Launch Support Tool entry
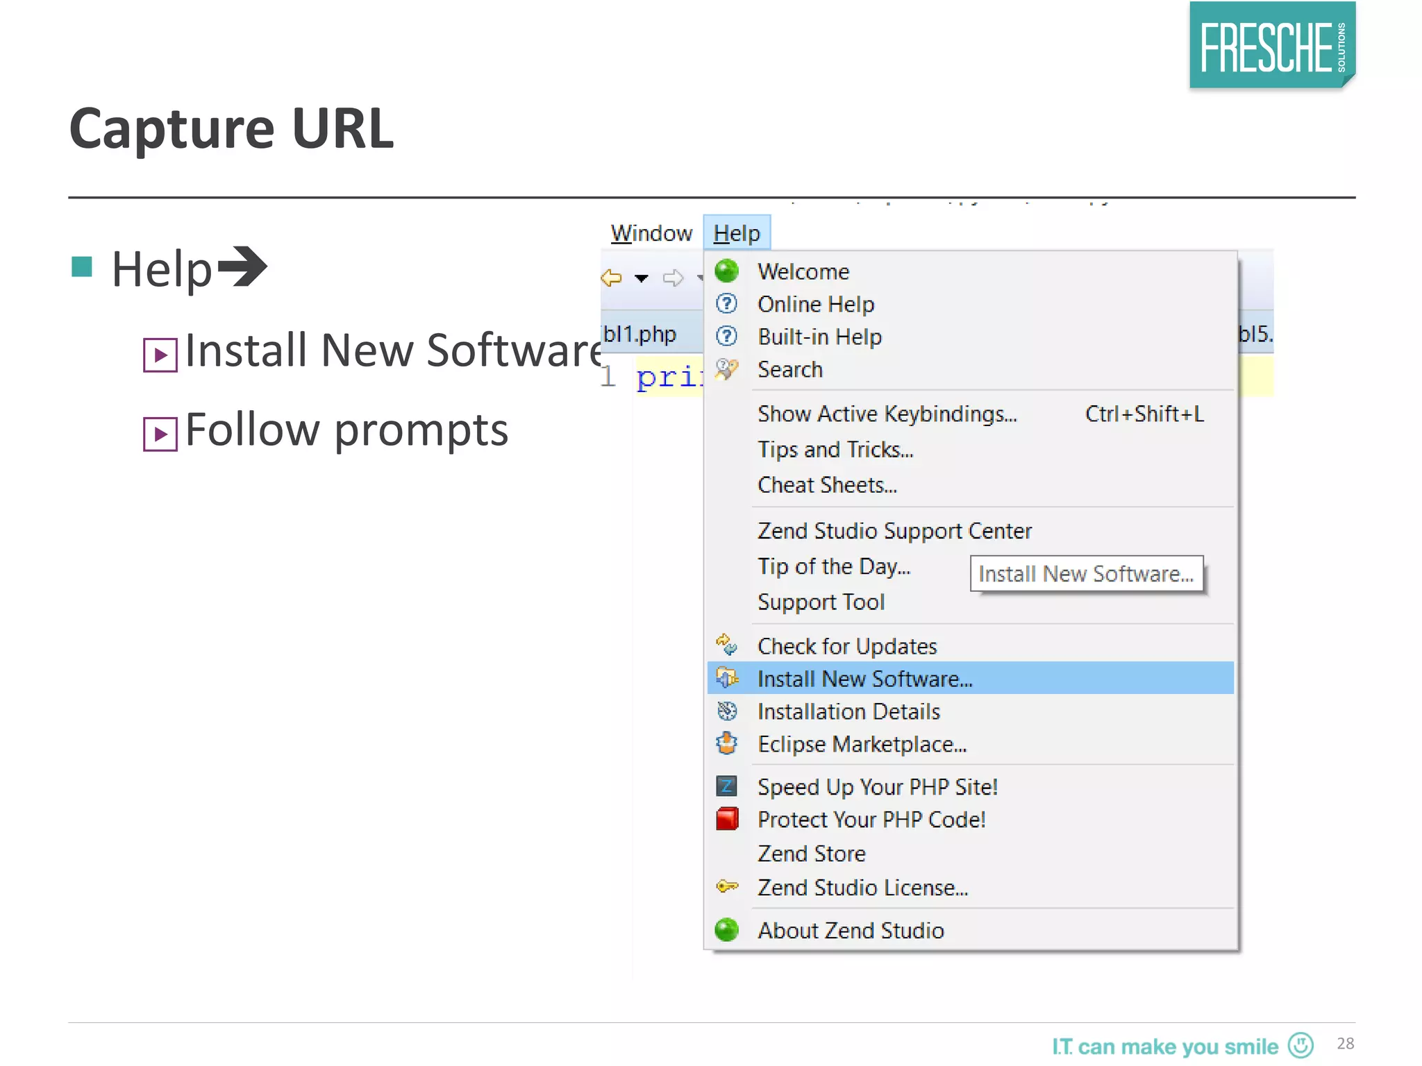The width and height of the screenshot is (1422, 1066). pyautogui.click(x=821, y=602)
